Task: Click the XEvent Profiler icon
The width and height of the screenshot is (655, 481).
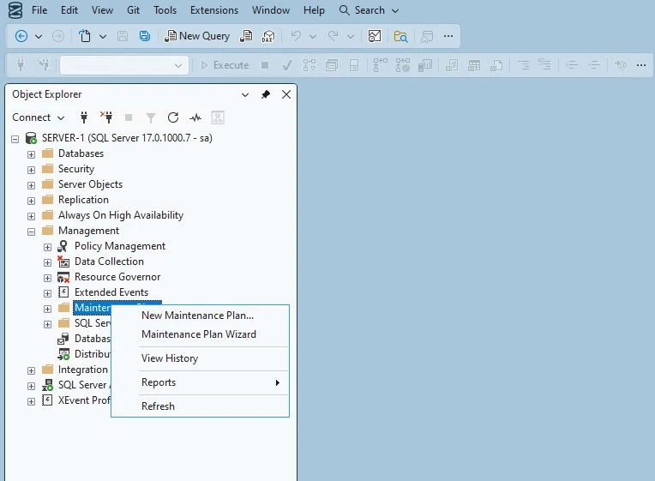Action: coord(47,400)
